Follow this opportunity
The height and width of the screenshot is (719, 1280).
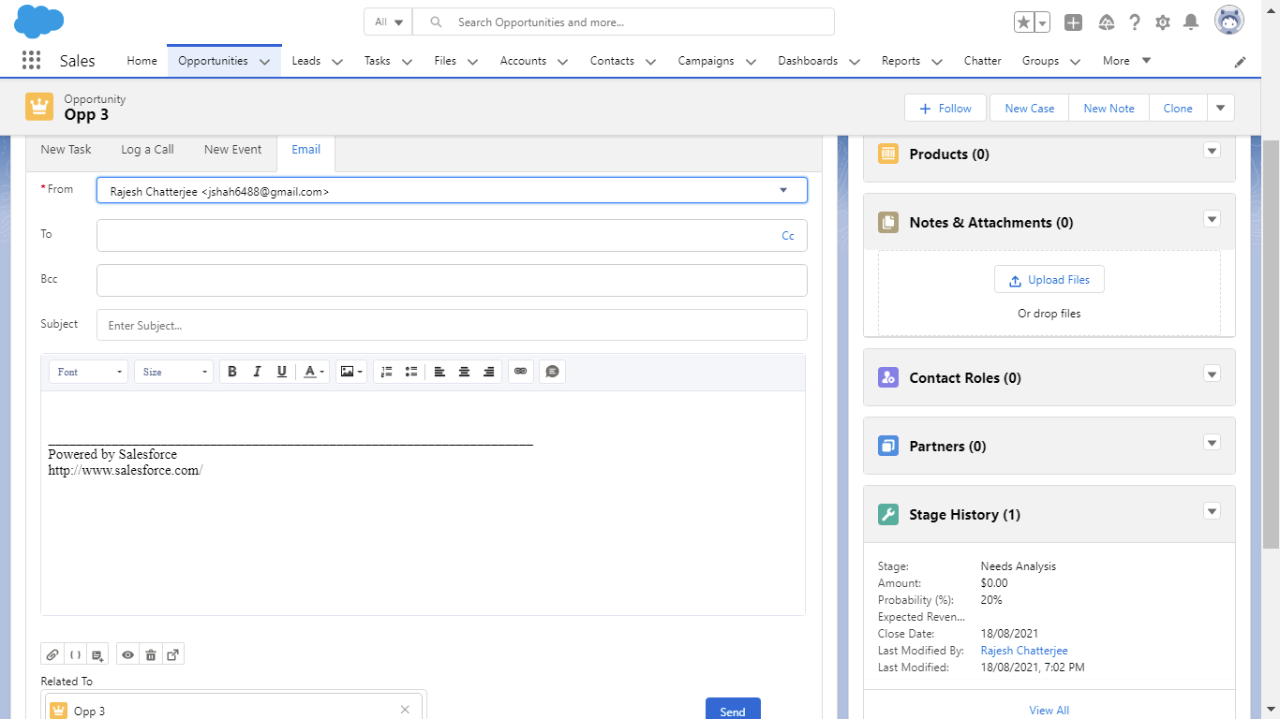[945, 108]
